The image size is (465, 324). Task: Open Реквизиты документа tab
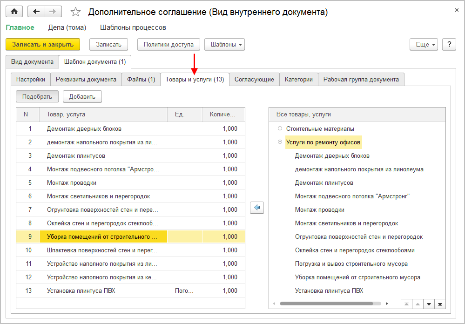tap(86, 79)
